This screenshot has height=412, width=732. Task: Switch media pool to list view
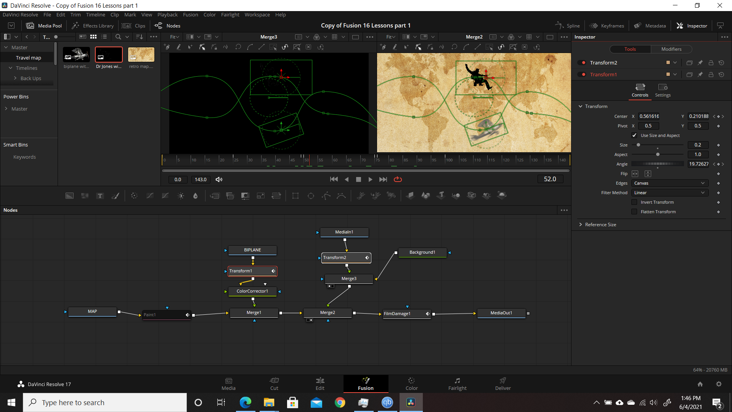104,37
